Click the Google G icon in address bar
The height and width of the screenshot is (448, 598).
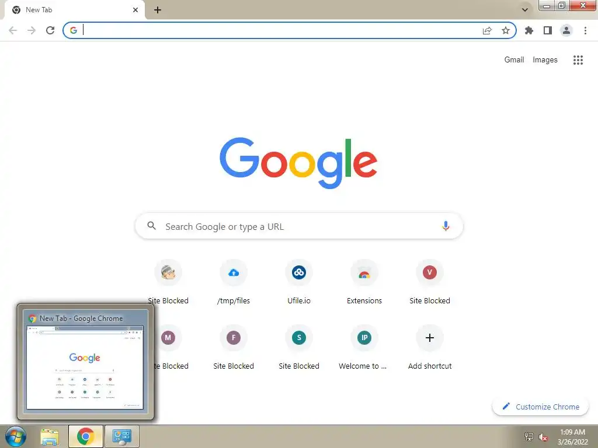74,30
